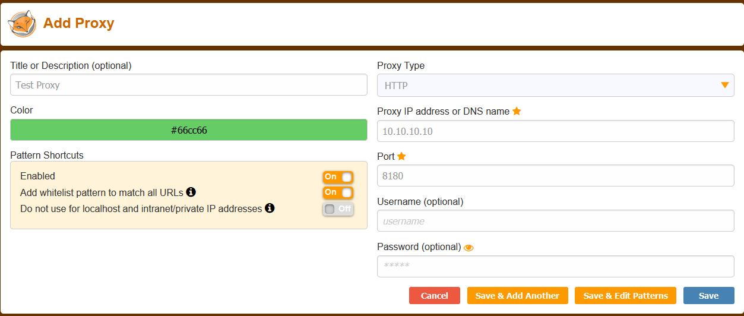Click info icon beside localhost intranet option
744x316 pixels.
click(270, 208)
